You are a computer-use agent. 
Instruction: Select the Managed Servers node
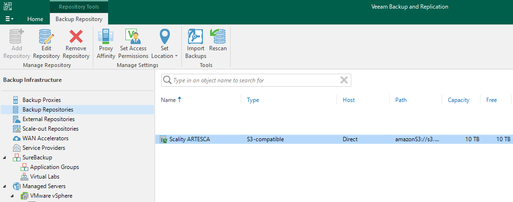point(44,186)
